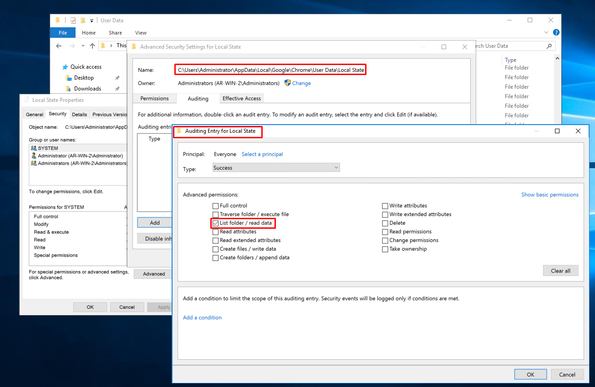Click the New Folder icon in the title bar

point(83,20)
